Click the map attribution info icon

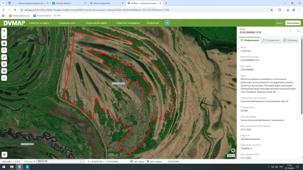coord(233,151)
